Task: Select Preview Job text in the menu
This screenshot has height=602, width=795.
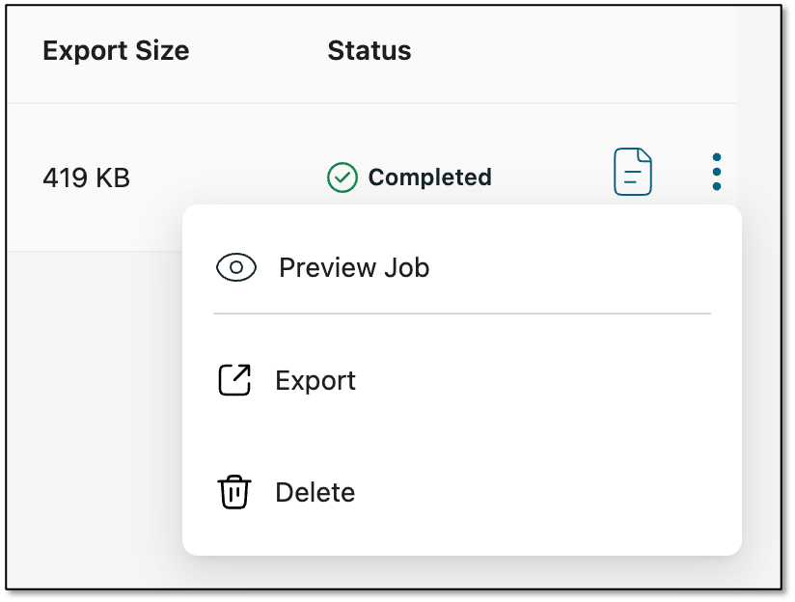Action: coord(354,267)
